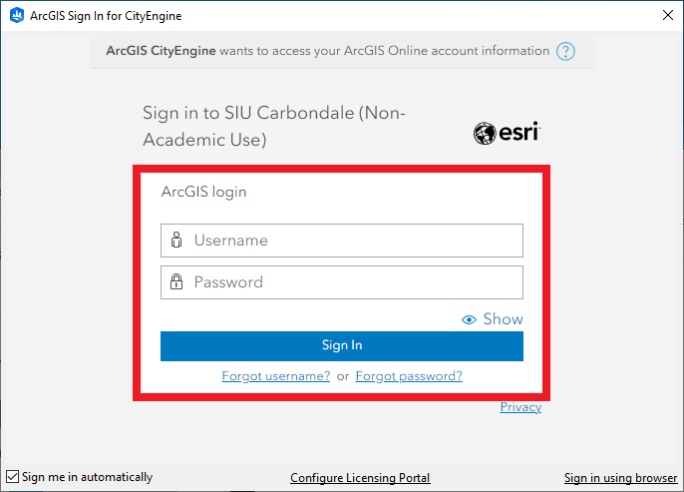The width and height of the screenshot is (684, 492).
Task: Follow the Forgot password link
Action: click(409, 376)
